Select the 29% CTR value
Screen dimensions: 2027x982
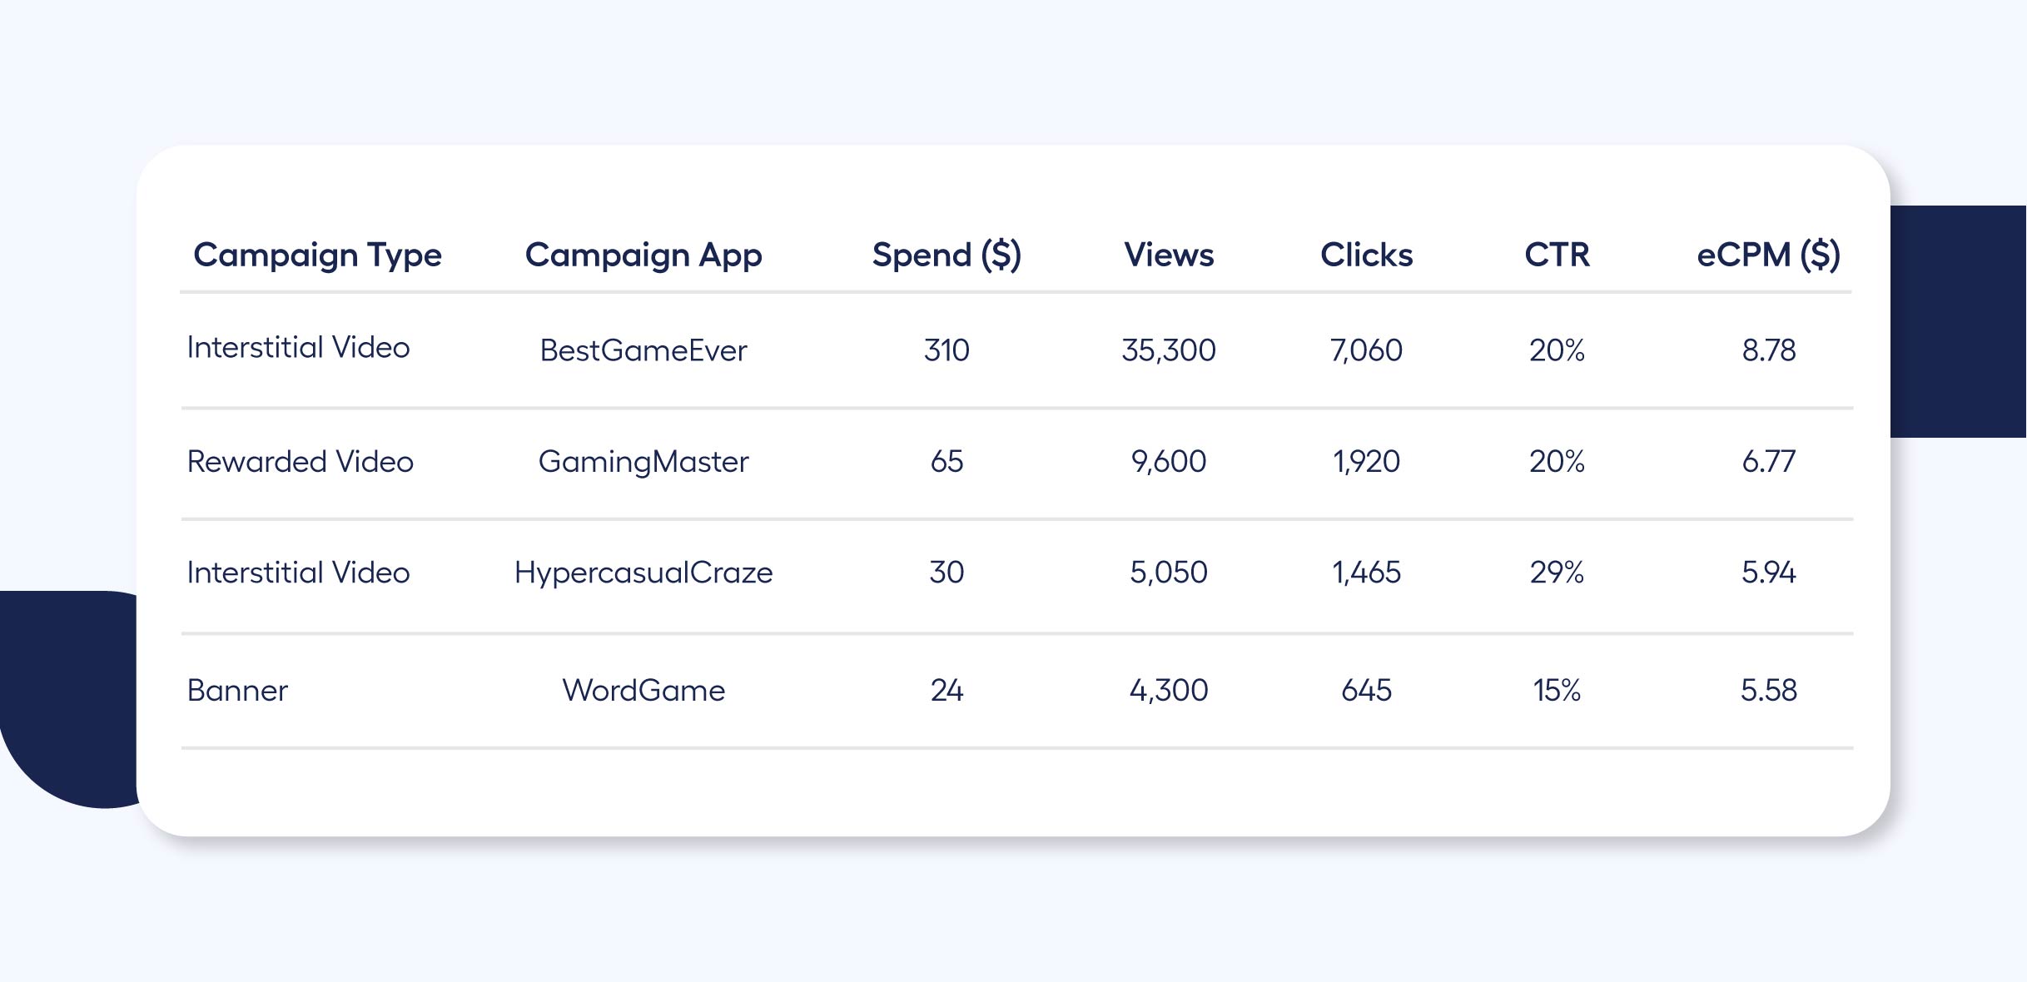point(1556,573)
